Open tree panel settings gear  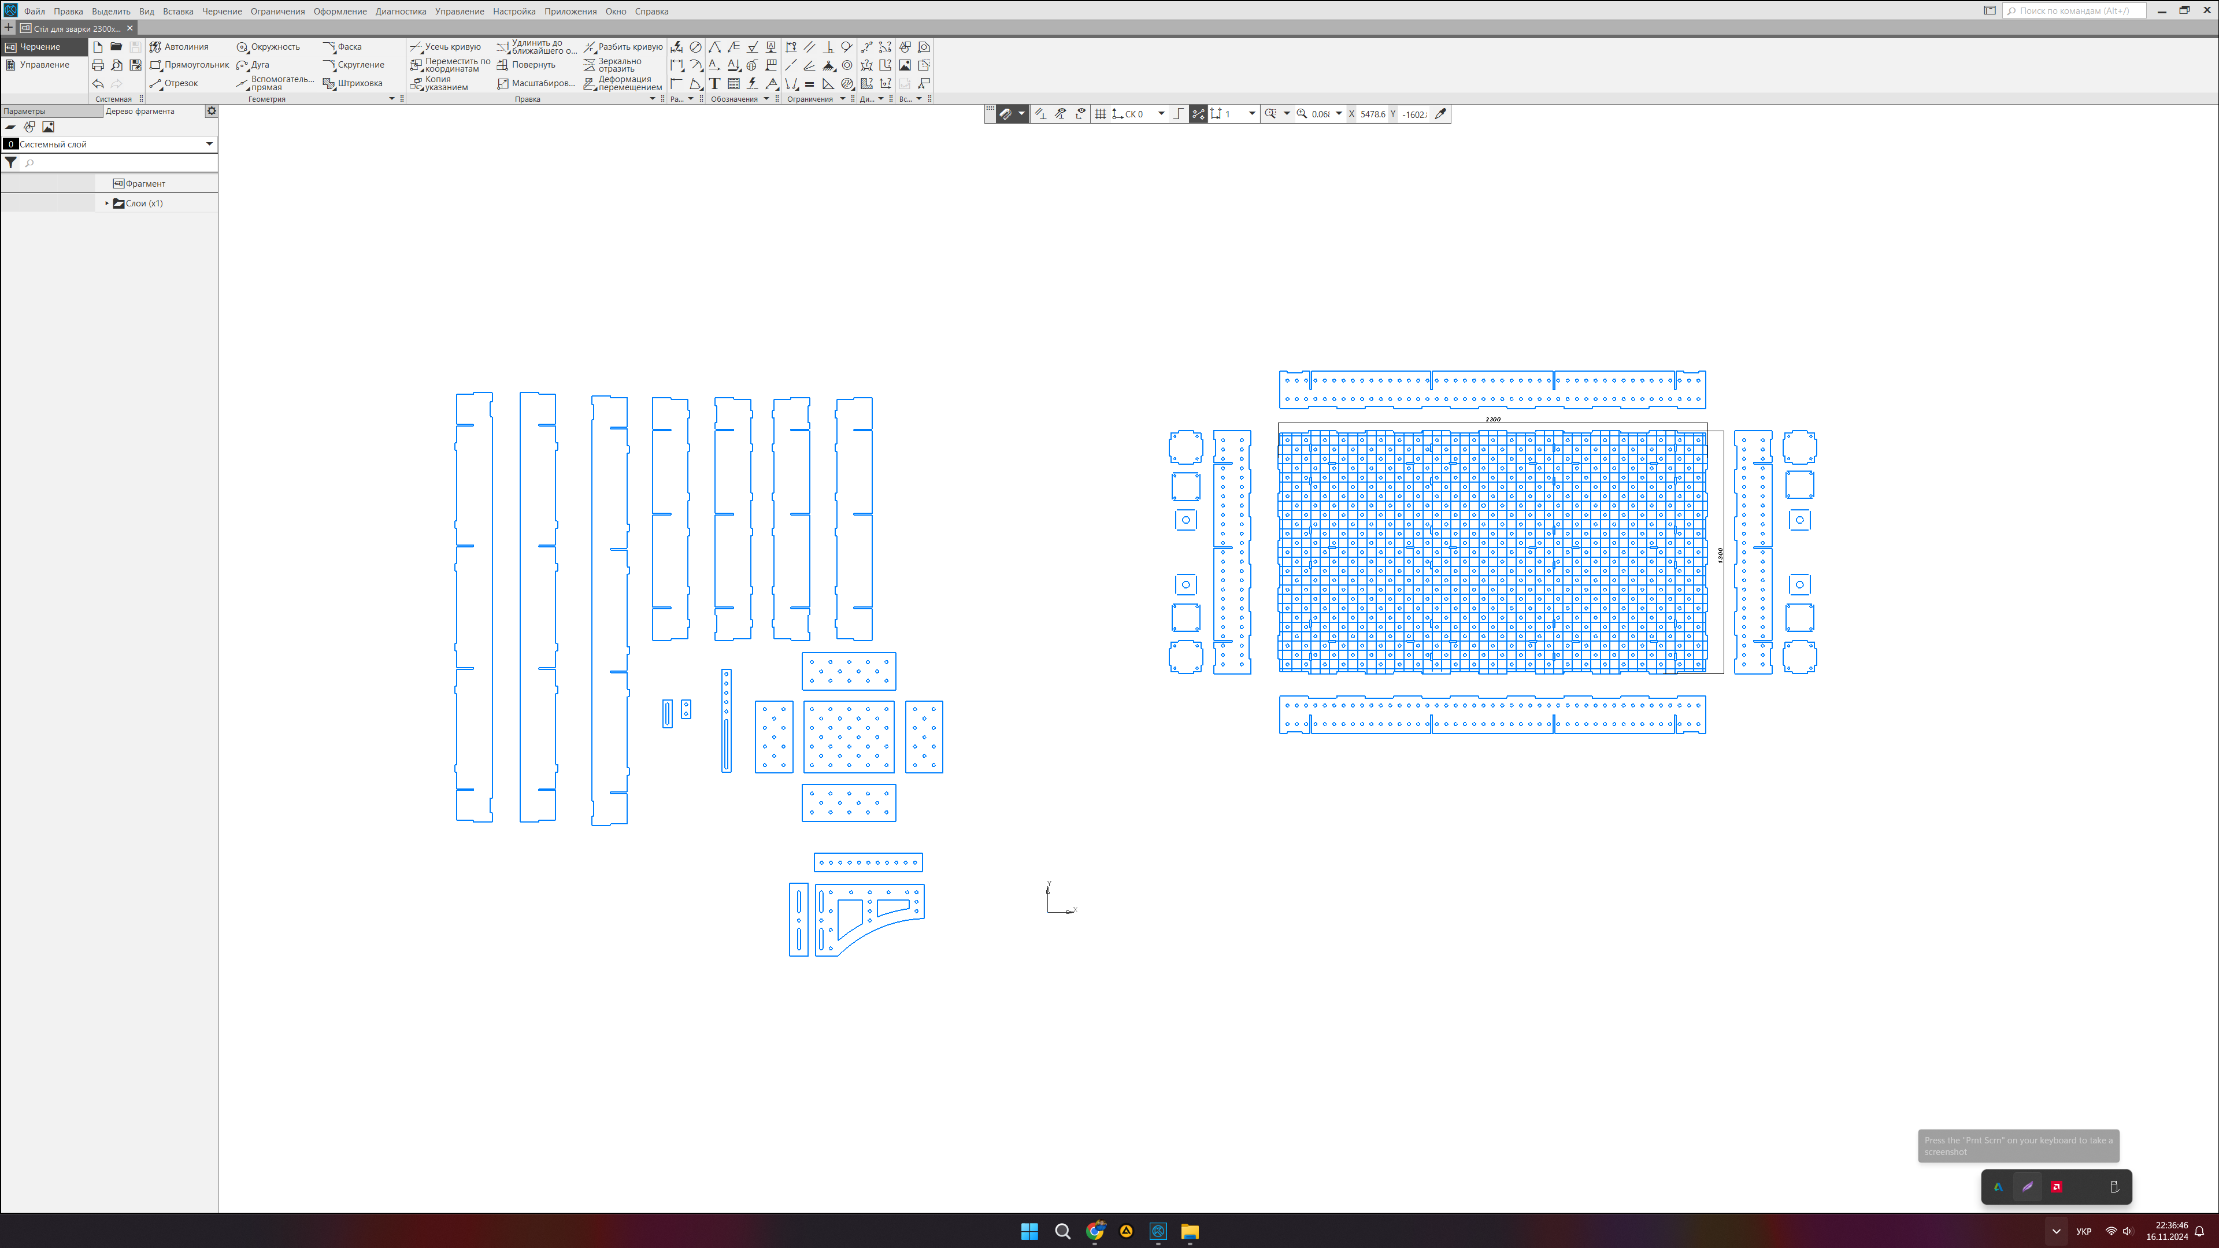(x=211, y=111)
